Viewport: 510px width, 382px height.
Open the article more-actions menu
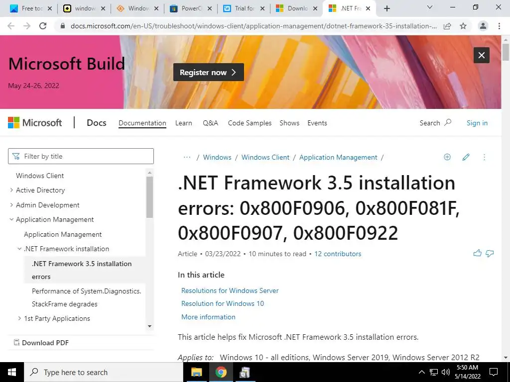click(x=484, y=157)
